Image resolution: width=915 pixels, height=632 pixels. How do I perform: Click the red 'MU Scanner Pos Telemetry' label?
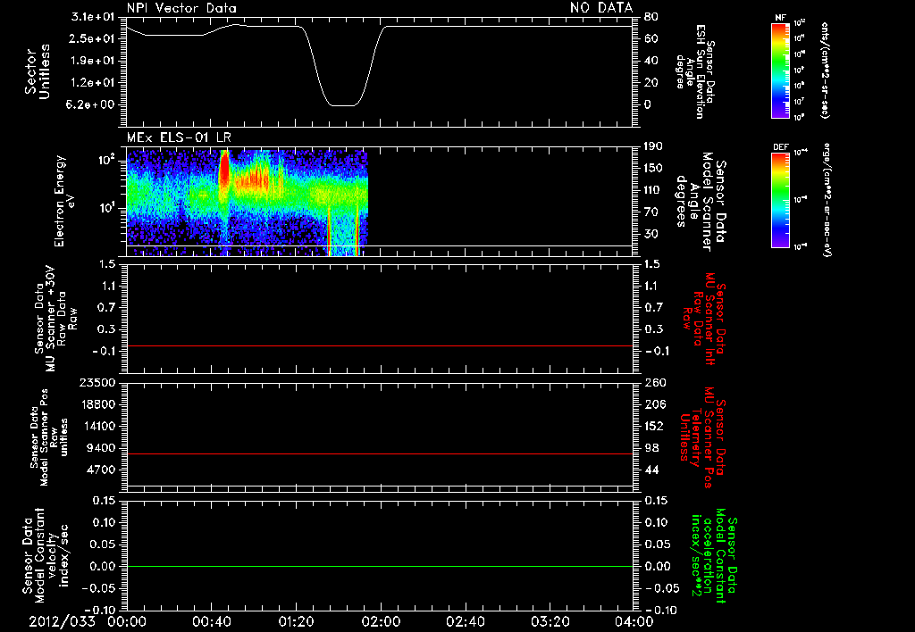click(702, 437)
